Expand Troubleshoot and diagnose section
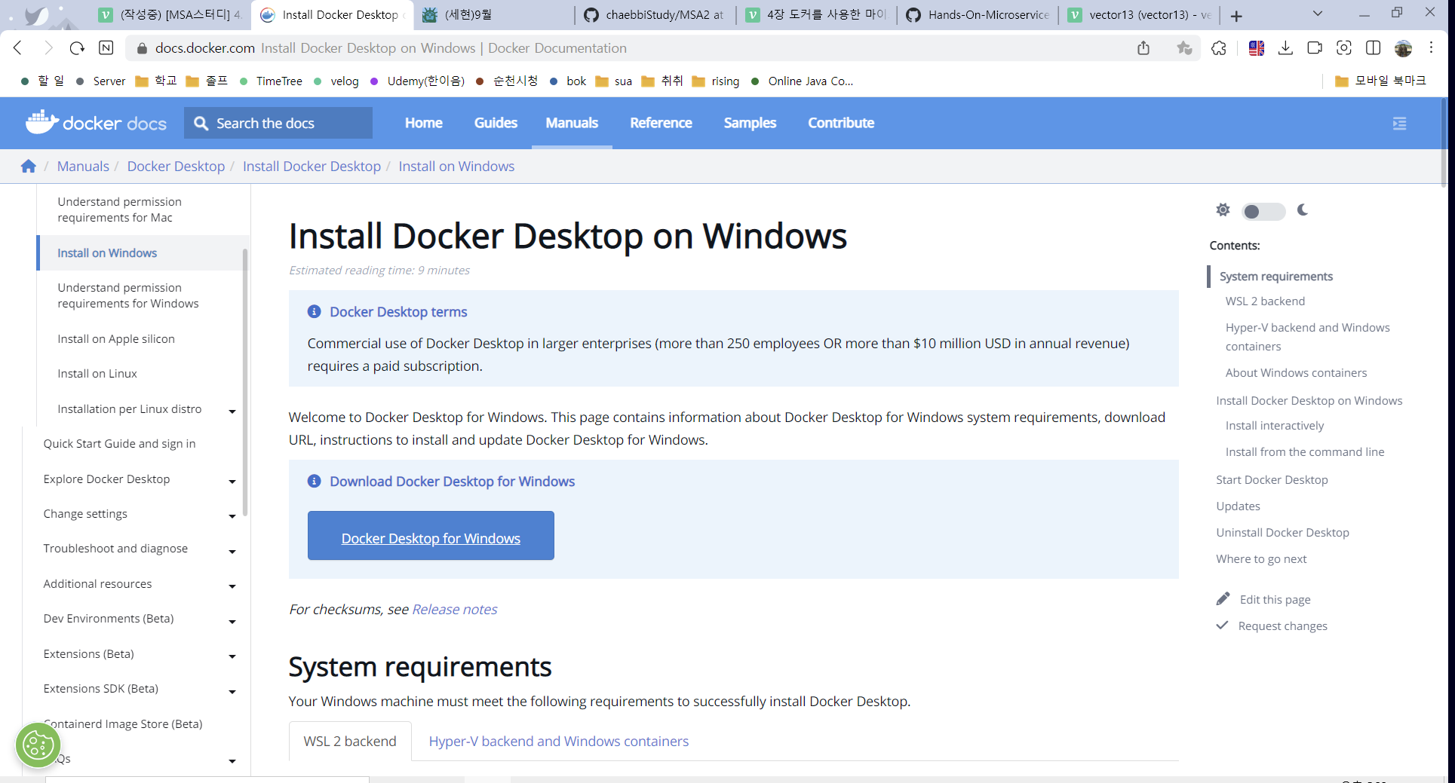This screenshot has height=783, width=1455. (x=232, y=551)
